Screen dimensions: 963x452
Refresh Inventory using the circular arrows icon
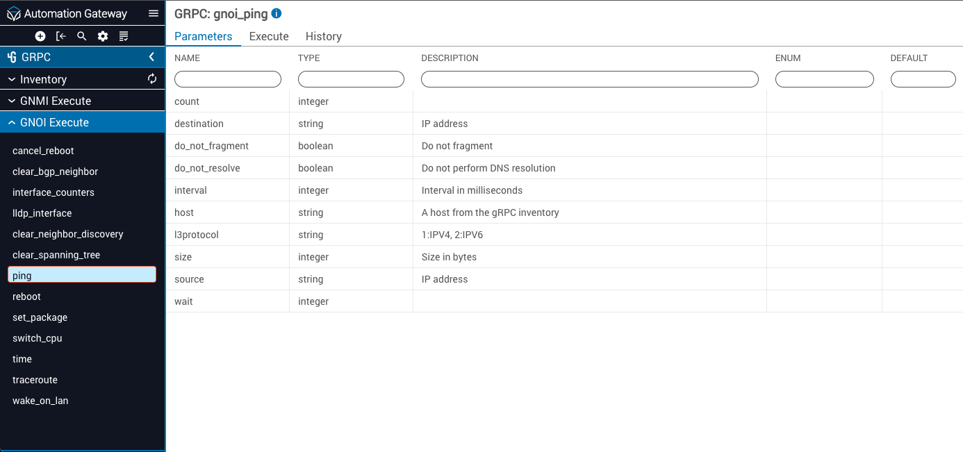pos(152,79)
